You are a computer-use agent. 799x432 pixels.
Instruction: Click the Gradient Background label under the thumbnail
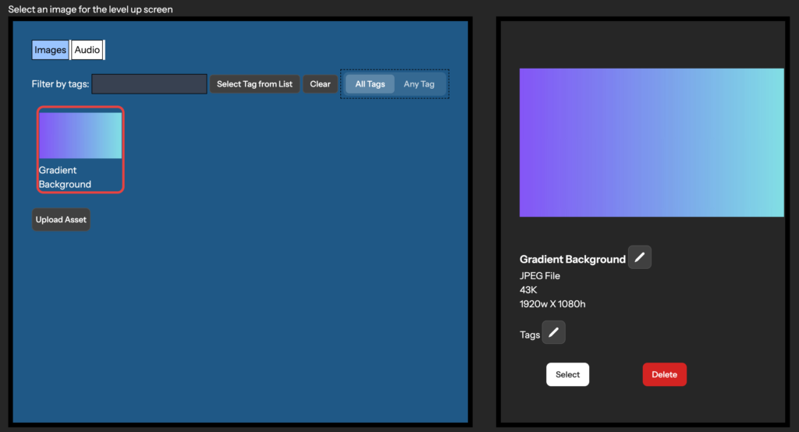click(65, 177)
